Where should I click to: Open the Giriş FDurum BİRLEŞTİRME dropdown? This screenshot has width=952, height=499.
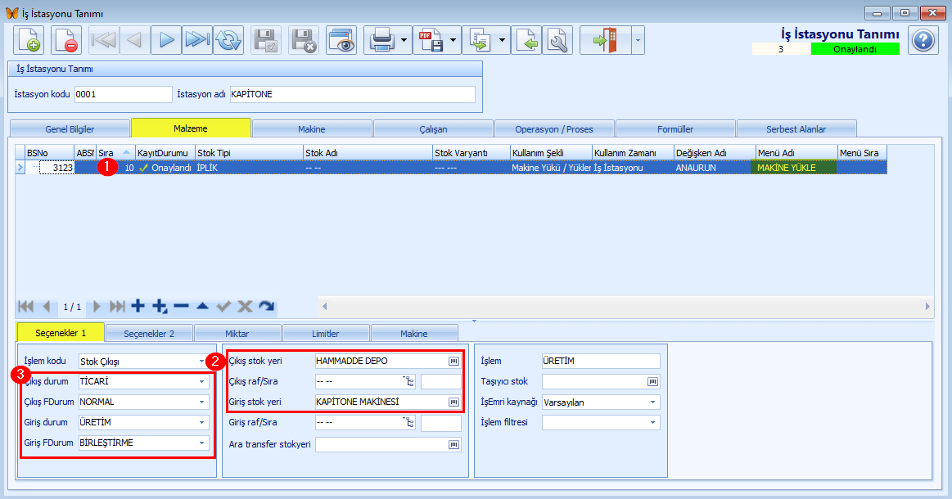pos(201,443)
